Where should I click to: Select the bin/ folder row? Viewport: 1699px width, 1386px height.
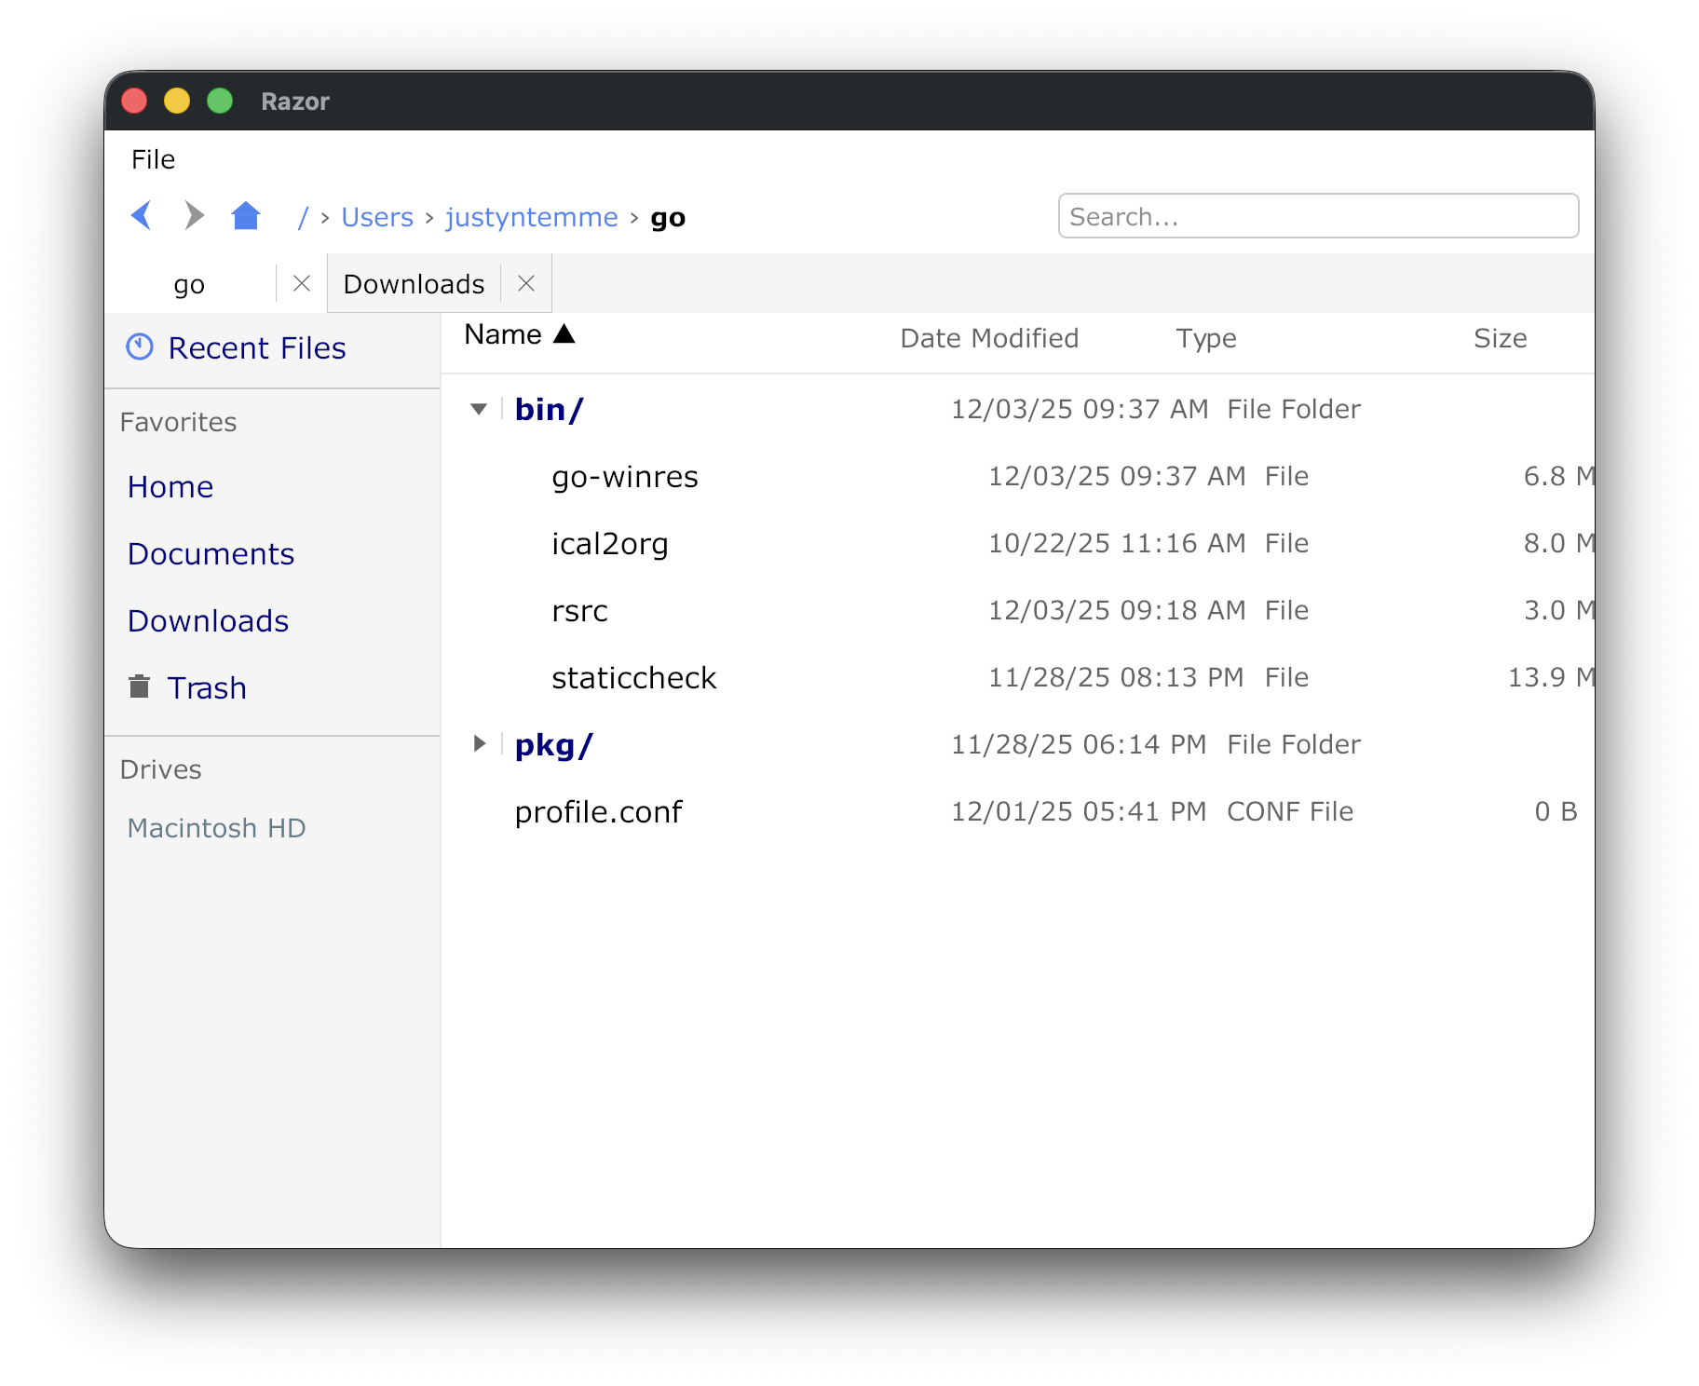(1018, 409)
